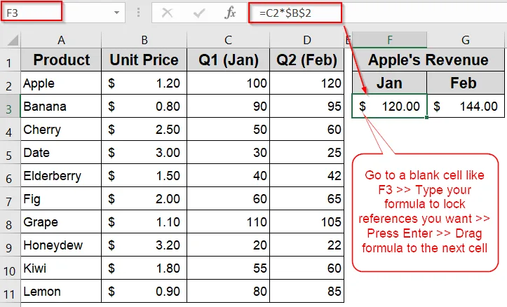The width and height of the screenshot is (507, 307).
Task: Select row 9 header
Action: [x=10, y=245]
